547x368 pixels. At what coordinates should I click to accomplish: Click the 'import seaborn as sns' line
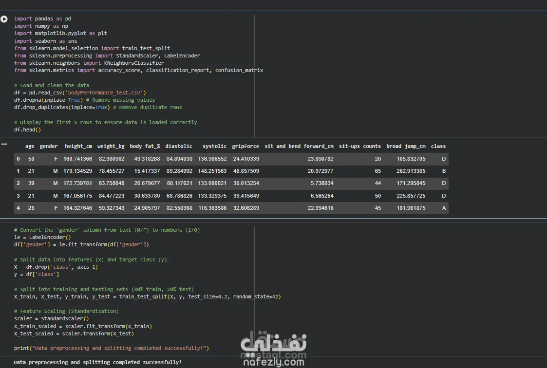click(x=45, y=41)
